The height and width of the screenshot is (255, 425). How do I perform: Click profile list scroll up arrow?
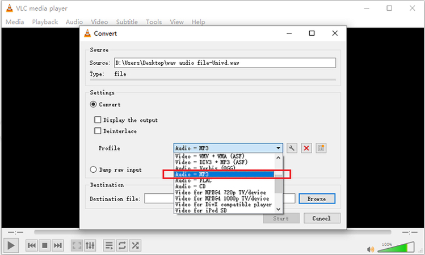pos(278,158)
